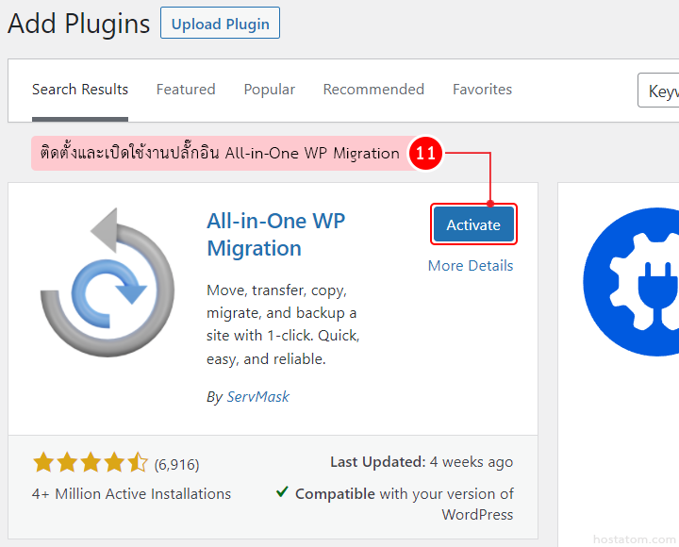The width and height of the screenshot is (679, 547).
Task: Switch to the Featured tab
Action: [186, 90]
